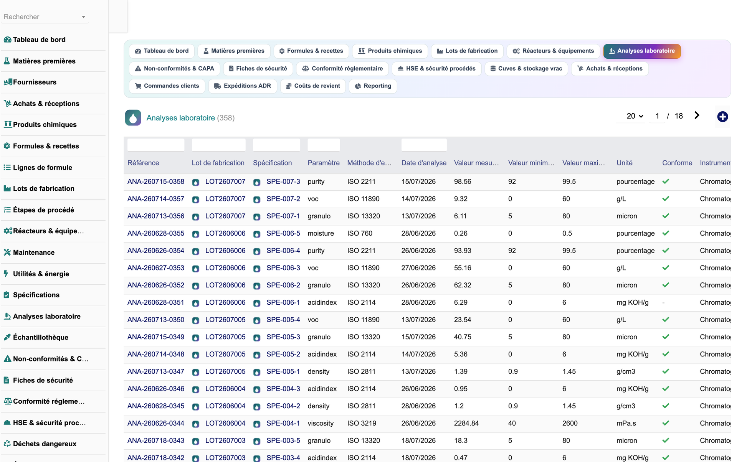Click the Analyses laboratoire droplet module icon
Screen dimensions: 747x462
click(133, 118)
